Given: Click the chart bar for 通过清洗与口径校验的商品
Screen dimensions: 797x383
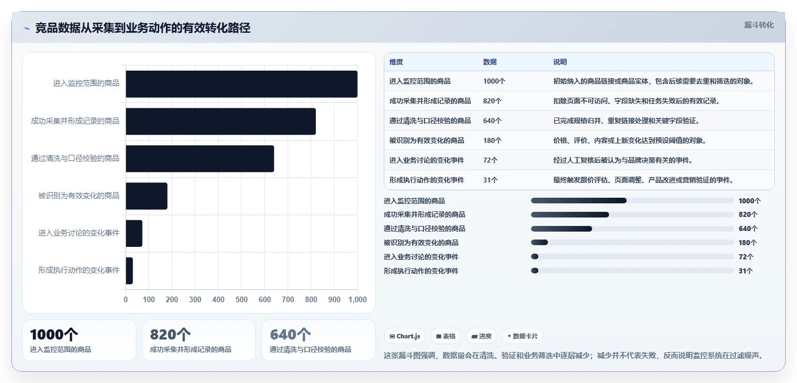Looking at the screenshot, I should 200,158.
